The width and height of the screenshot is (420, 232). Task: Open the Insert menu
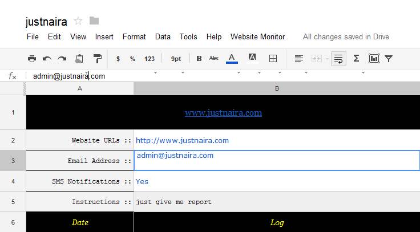tap(104, 36)
